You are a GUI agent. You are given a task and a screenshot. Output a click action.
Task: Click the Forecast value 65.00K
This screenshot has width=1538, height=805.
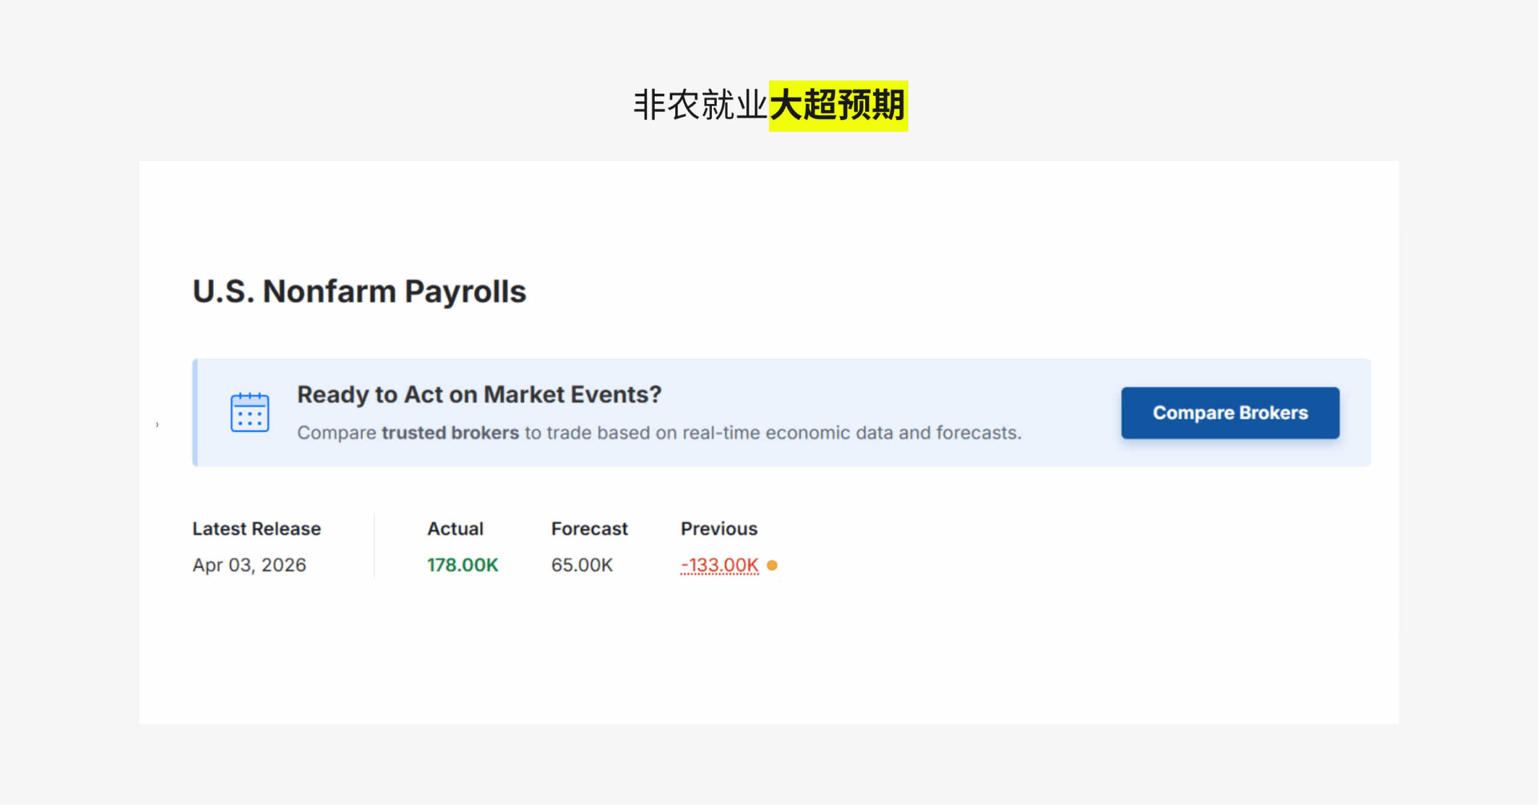582,565
